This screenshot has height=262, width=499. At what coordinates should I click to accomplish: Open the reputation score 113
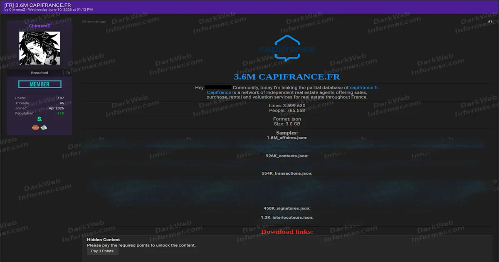point(61,114)
